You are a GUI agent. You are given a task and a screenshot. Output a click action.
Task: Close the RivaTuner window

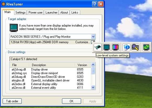point(101,4)
